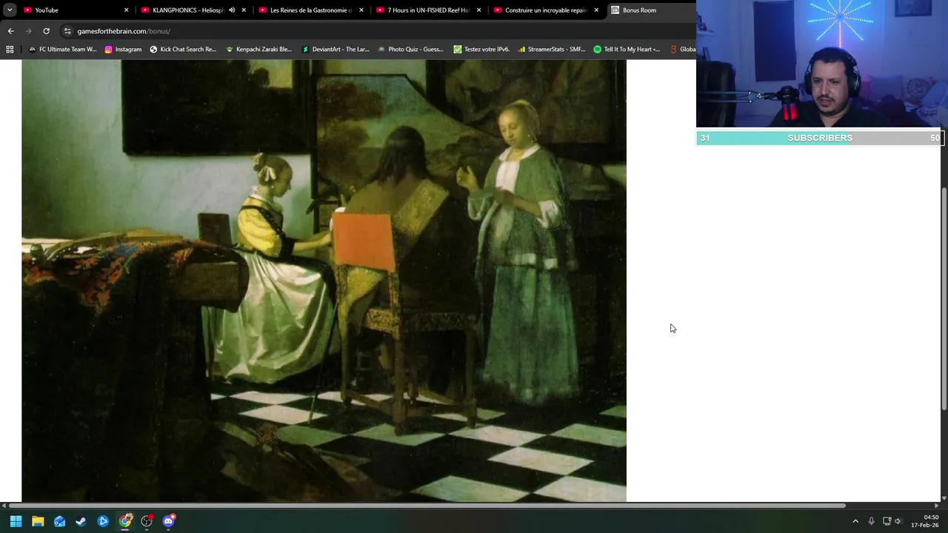Click the vertical page scrollbar thumb
The height and width of the screenshot is (533, 948).
[944, 298]
